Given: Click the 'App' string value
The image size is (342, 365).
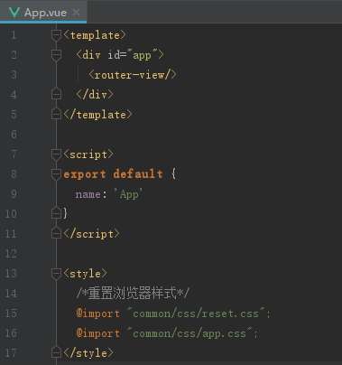Looking at the screenshot, I should 128,194.
